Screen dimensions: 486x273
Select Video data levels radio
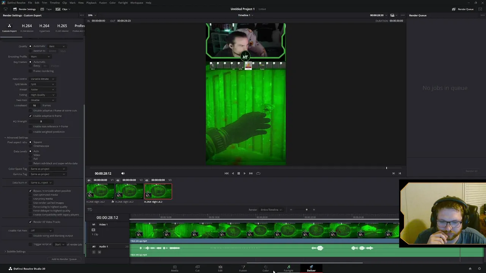point(30,155)
